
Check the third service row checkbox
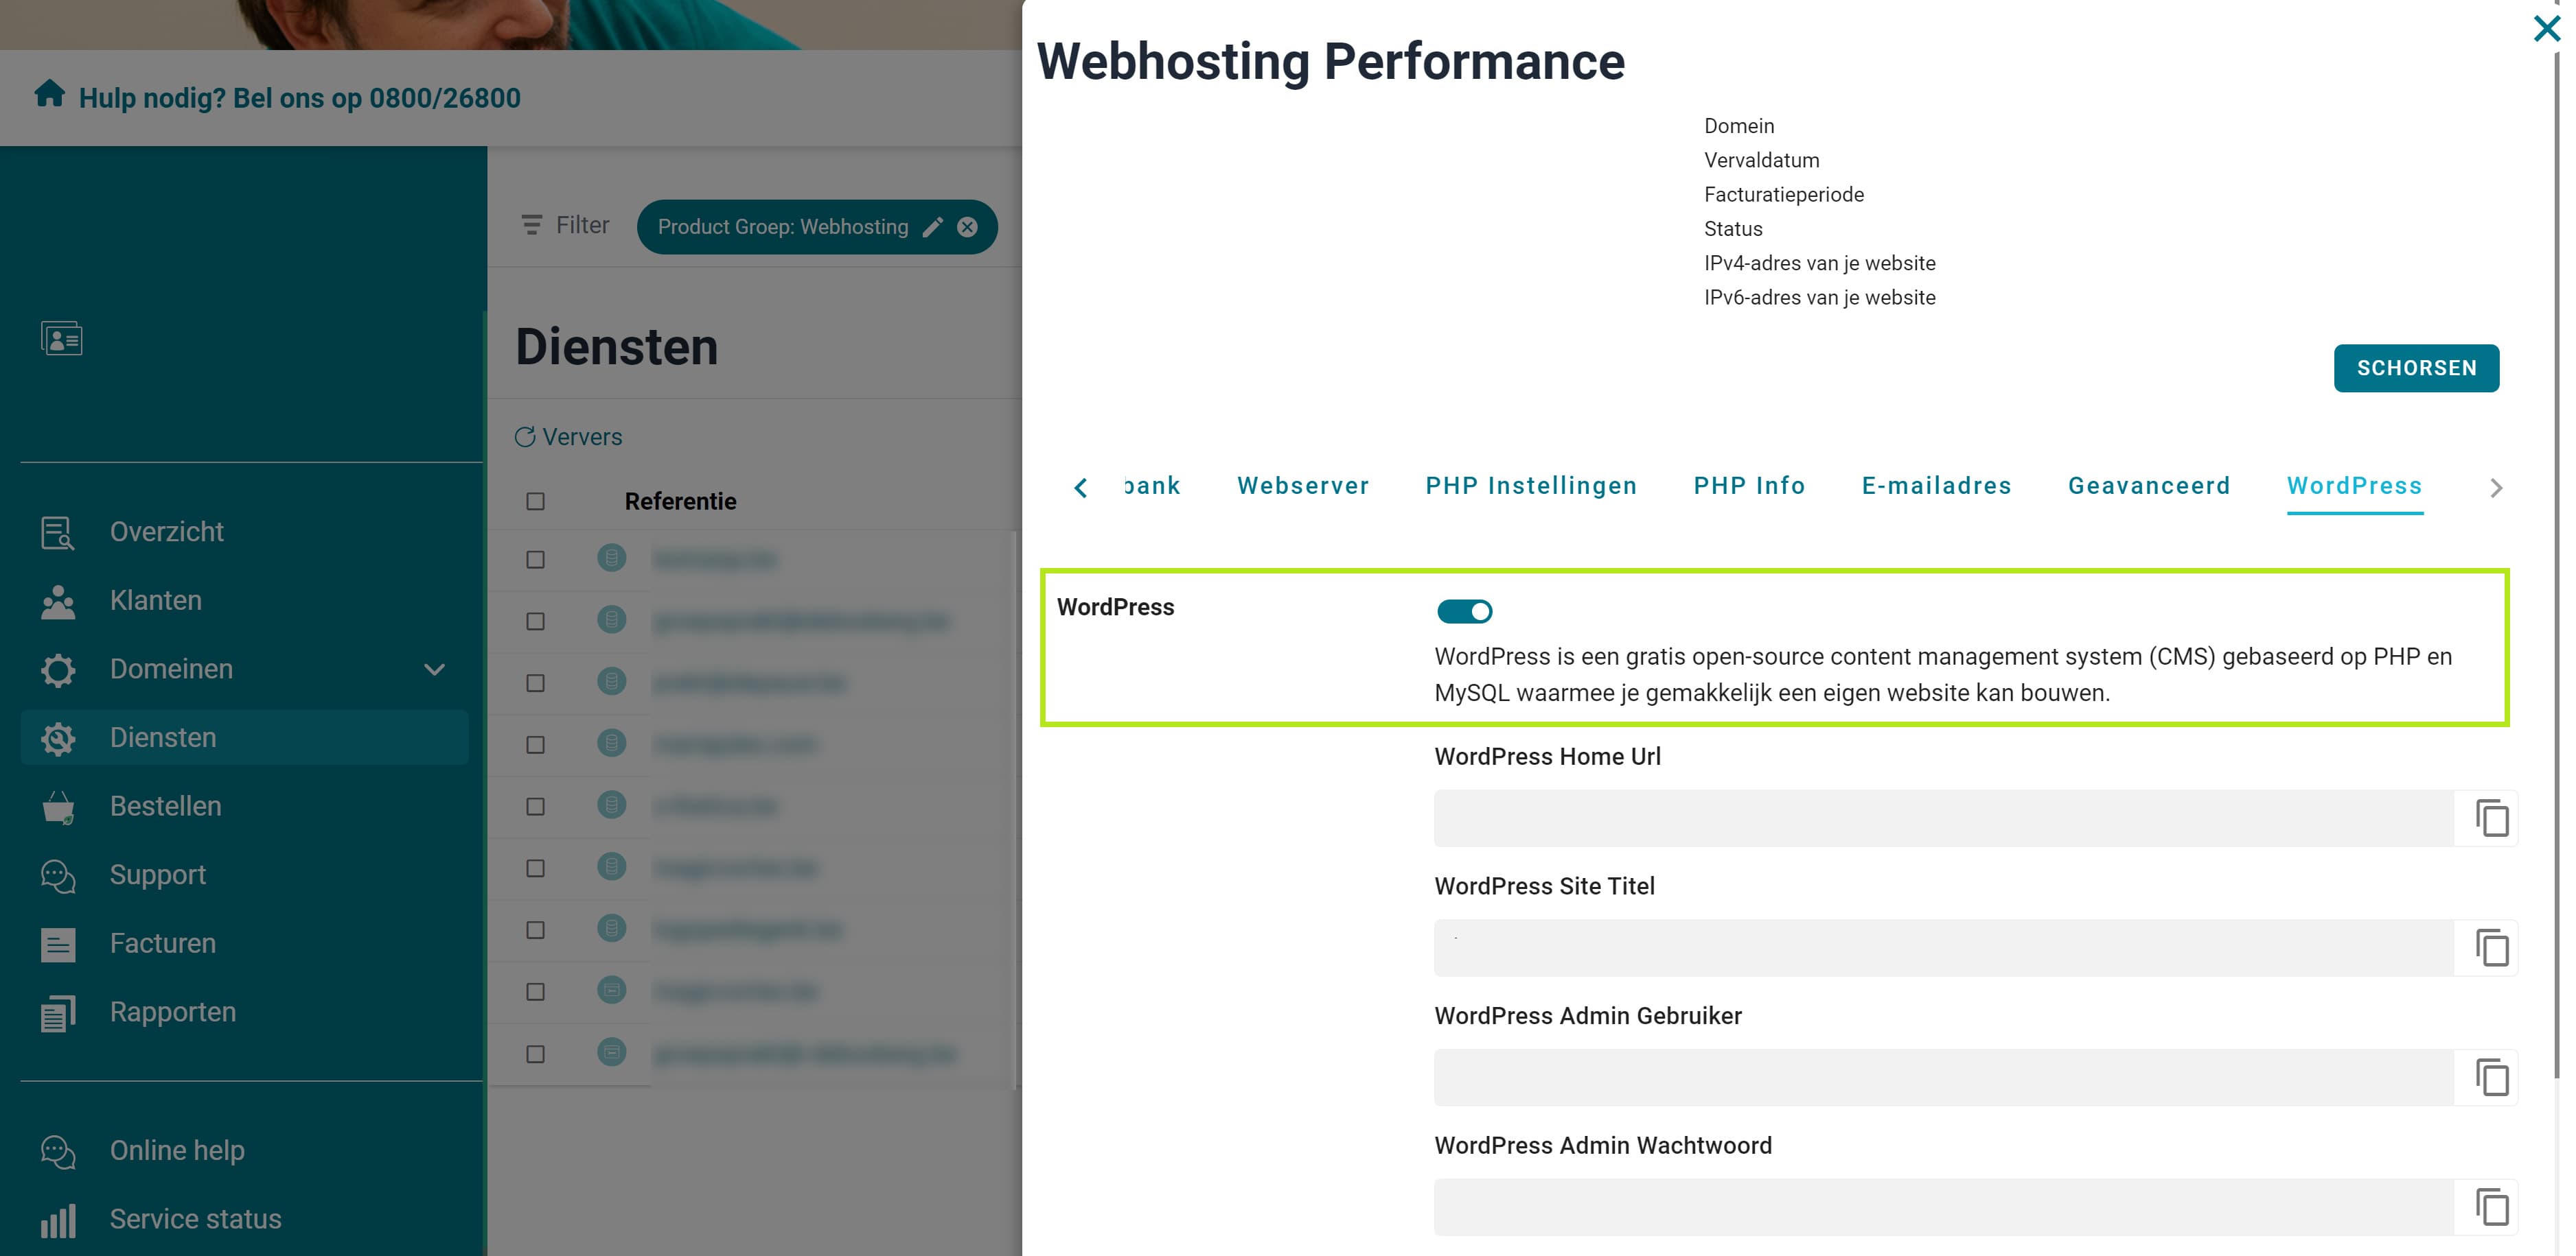coord(536,683)
